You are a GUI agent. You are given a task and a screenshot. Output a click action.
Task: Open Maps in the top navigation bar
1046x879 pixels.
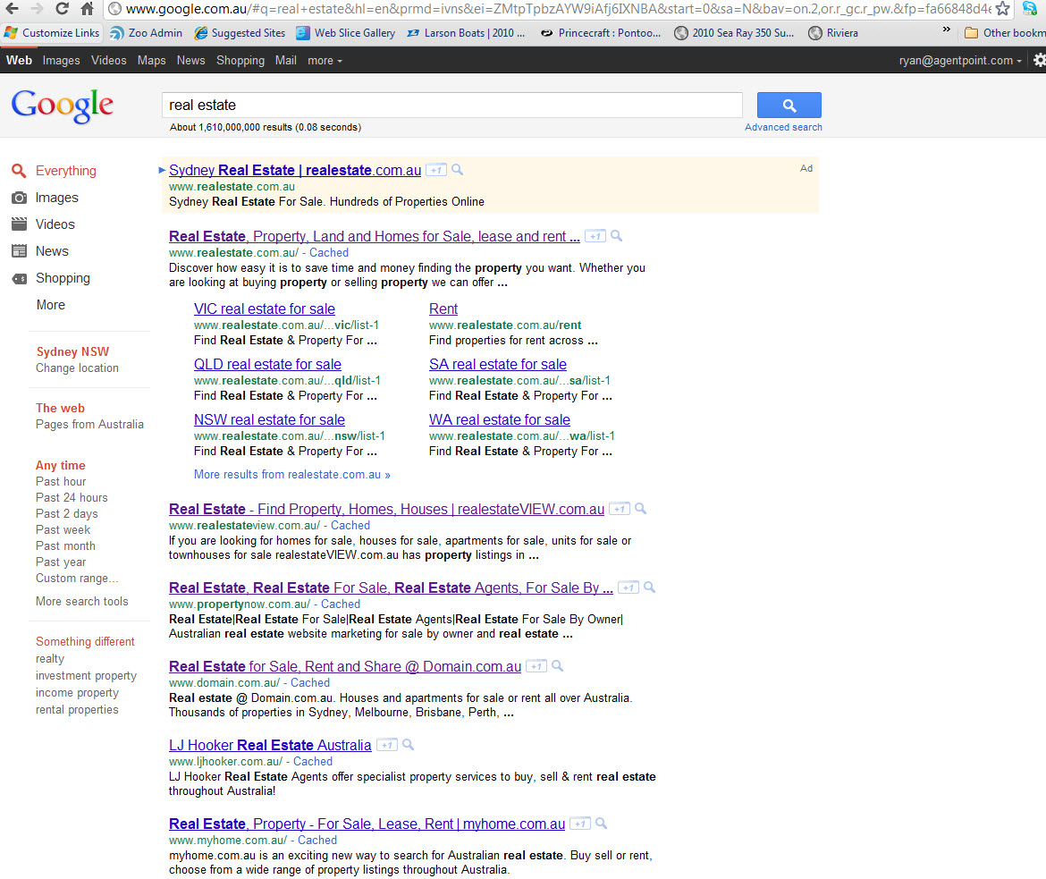point(151,61)
